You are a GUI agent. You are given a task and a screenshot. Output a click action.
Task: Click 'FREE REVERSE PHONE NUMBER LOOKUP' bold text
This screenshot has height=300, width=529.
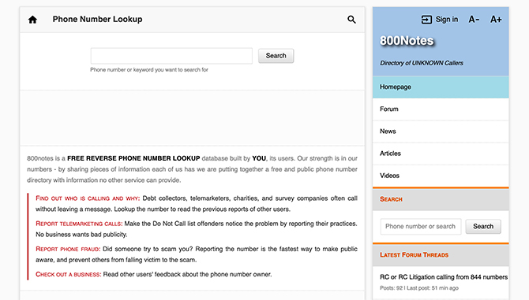(x=133, y=158)
